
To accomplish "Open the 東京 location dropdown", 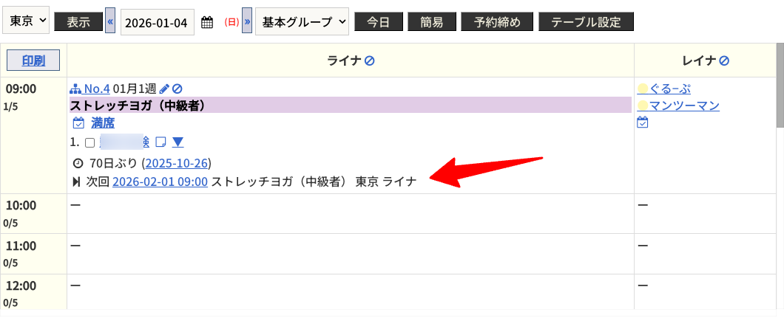I will pyautogui.click(x=27, y=21).
